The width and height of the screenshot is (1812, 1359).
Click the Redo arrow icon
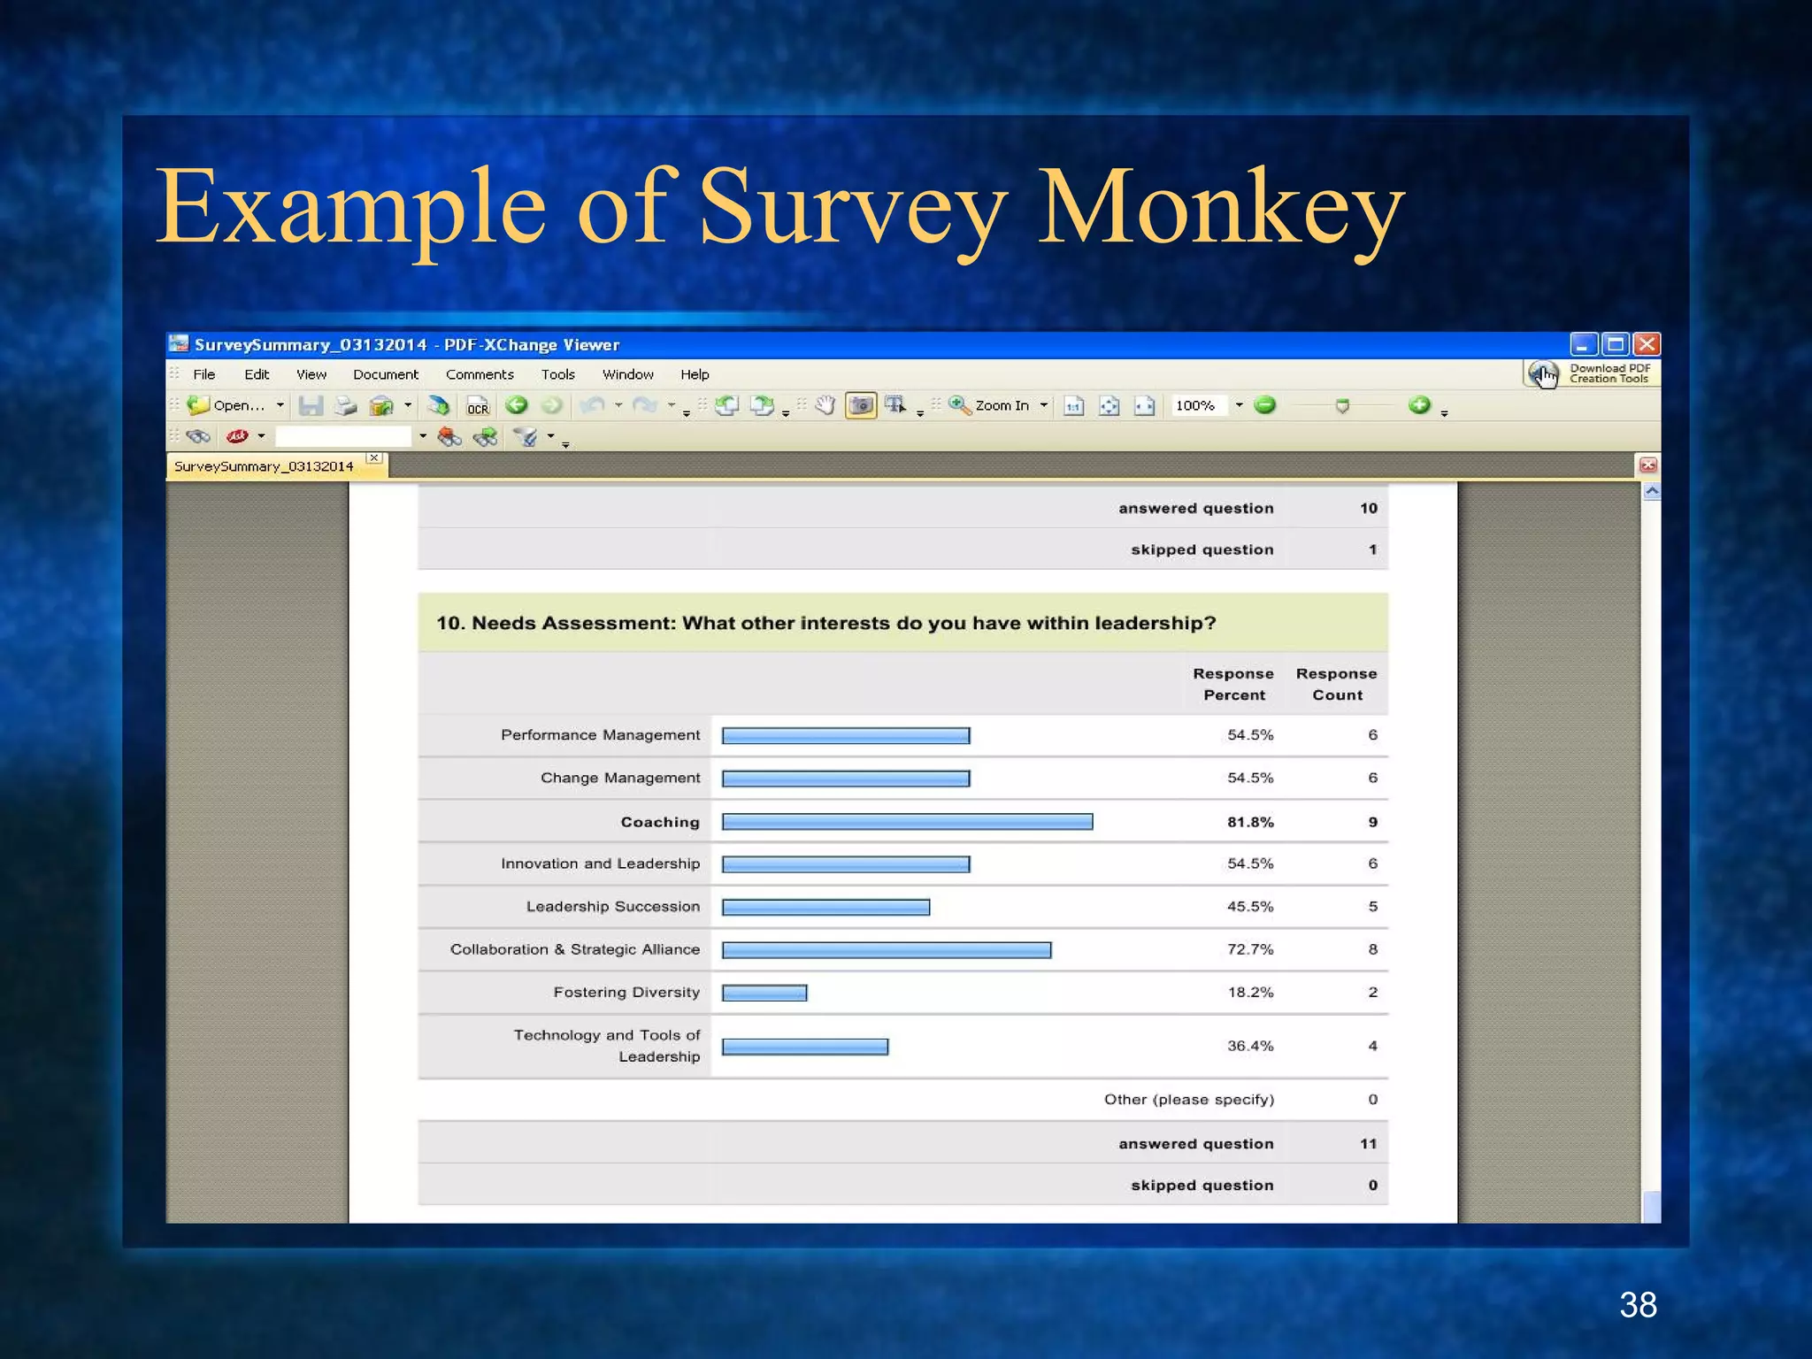point(645,405)
